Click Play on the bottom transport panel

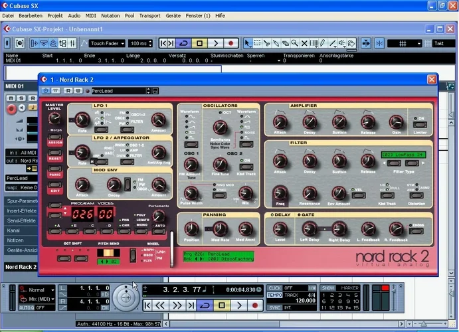[239, 305]
